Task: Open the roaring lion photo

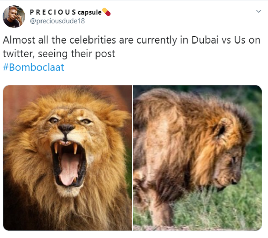Action: (68, 157)
